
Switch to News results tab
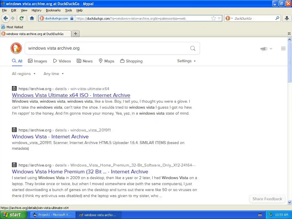[x=85, y=61]
